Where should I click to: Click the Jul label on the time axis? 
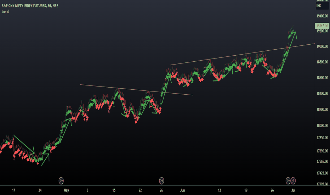pyautogui.click(x=294, y=190)
